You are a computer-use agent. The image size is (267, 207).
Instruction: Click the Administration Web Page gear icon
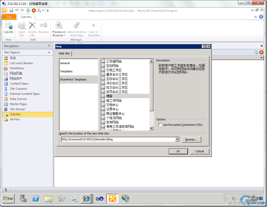[77, 26]
